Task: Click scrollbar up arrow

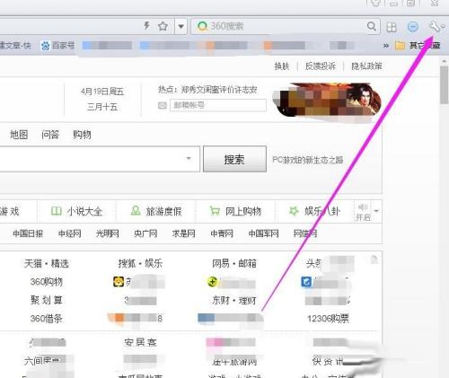Action: tap(445, 61)
